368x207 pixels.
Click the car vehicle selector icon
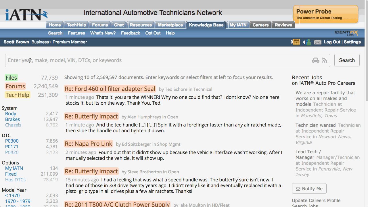coord(315,60)
